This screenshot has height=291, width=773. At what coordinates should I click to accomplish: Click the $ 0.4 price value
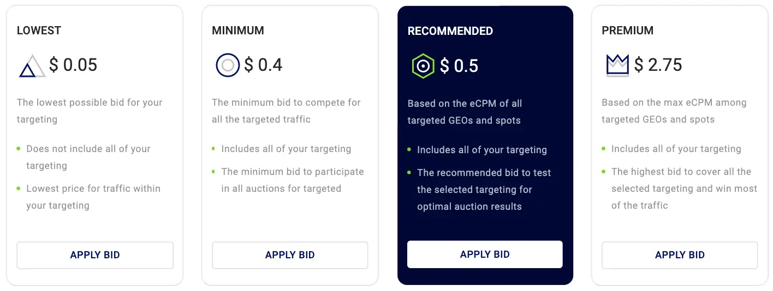point(263,65)
